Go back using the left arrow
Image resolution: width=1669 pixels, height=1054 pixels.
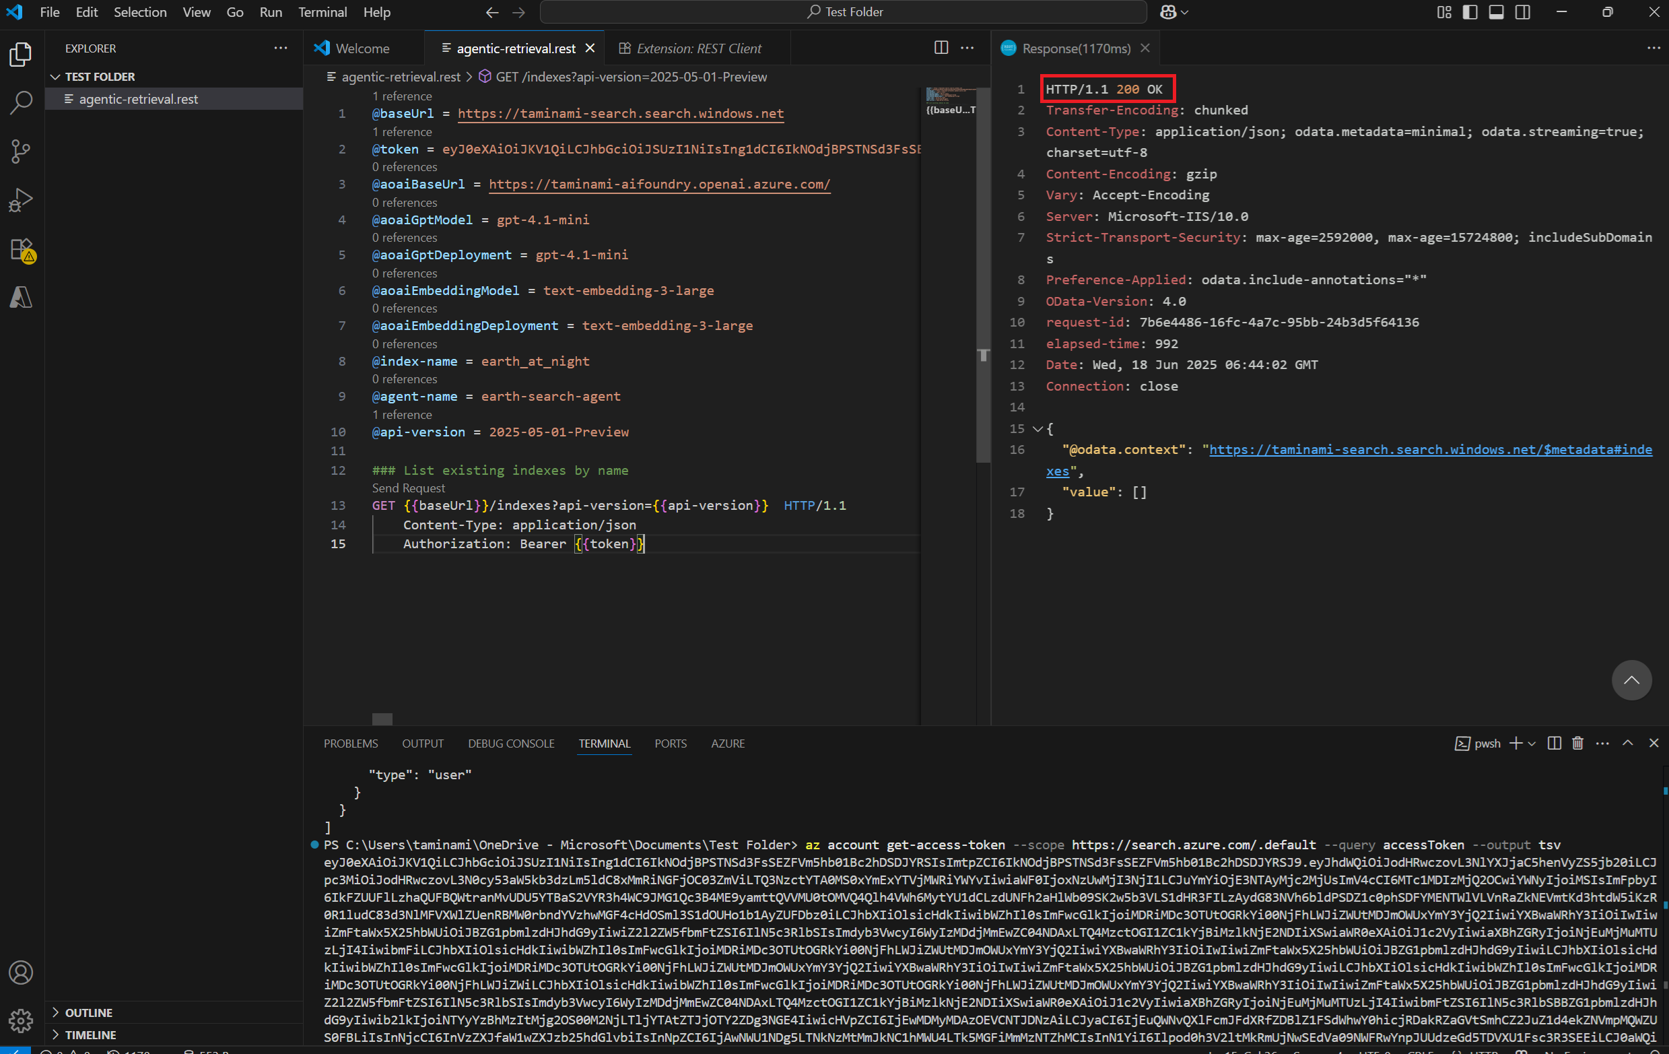pos(492,12)
